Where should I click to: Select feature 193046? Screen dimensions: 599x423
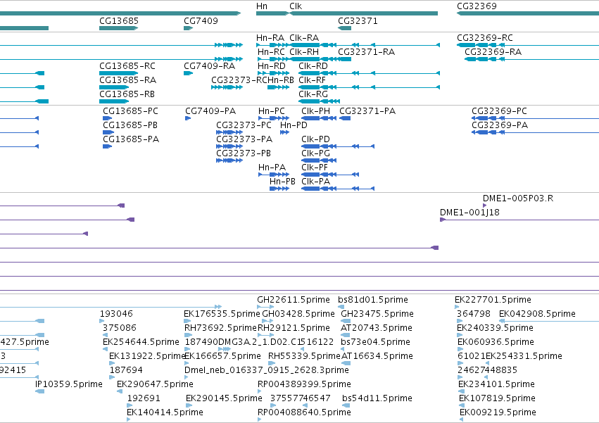coord(116,314)
